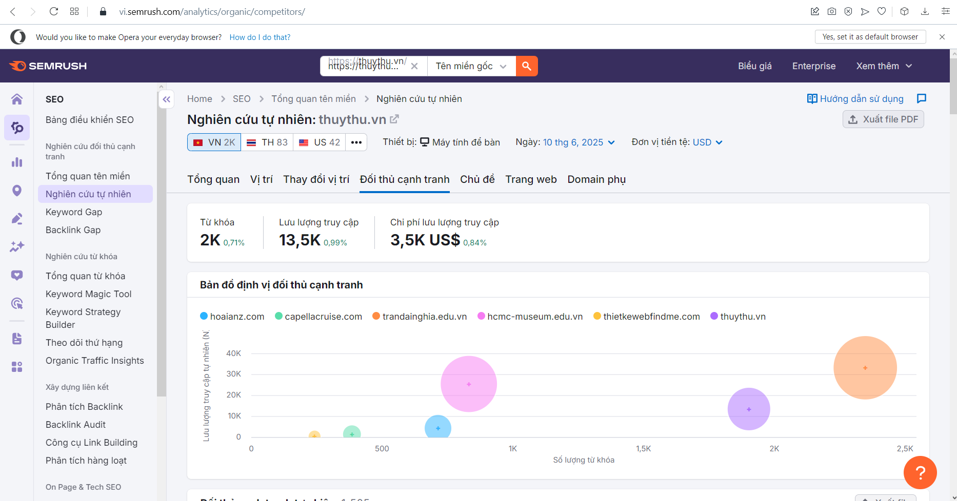The width and height of the screenshot is (957, 501).
Task: Click the Semrush logo
Action: point(48,66)
